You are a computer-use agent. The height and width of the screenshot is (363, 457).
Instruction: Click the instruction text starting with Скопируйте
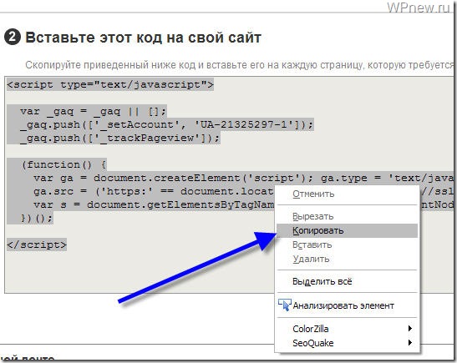[239, 65]
